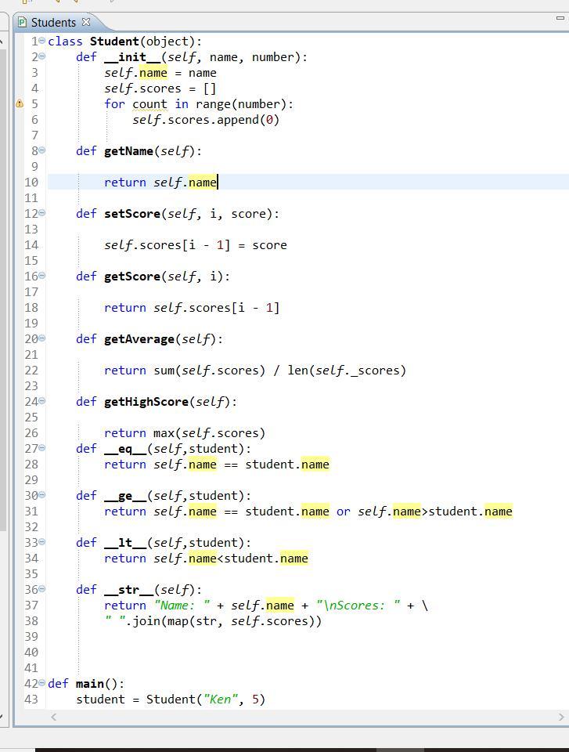Collapse the getName method fold at line 8
The image size is (569, 752).
pos(42,150)
